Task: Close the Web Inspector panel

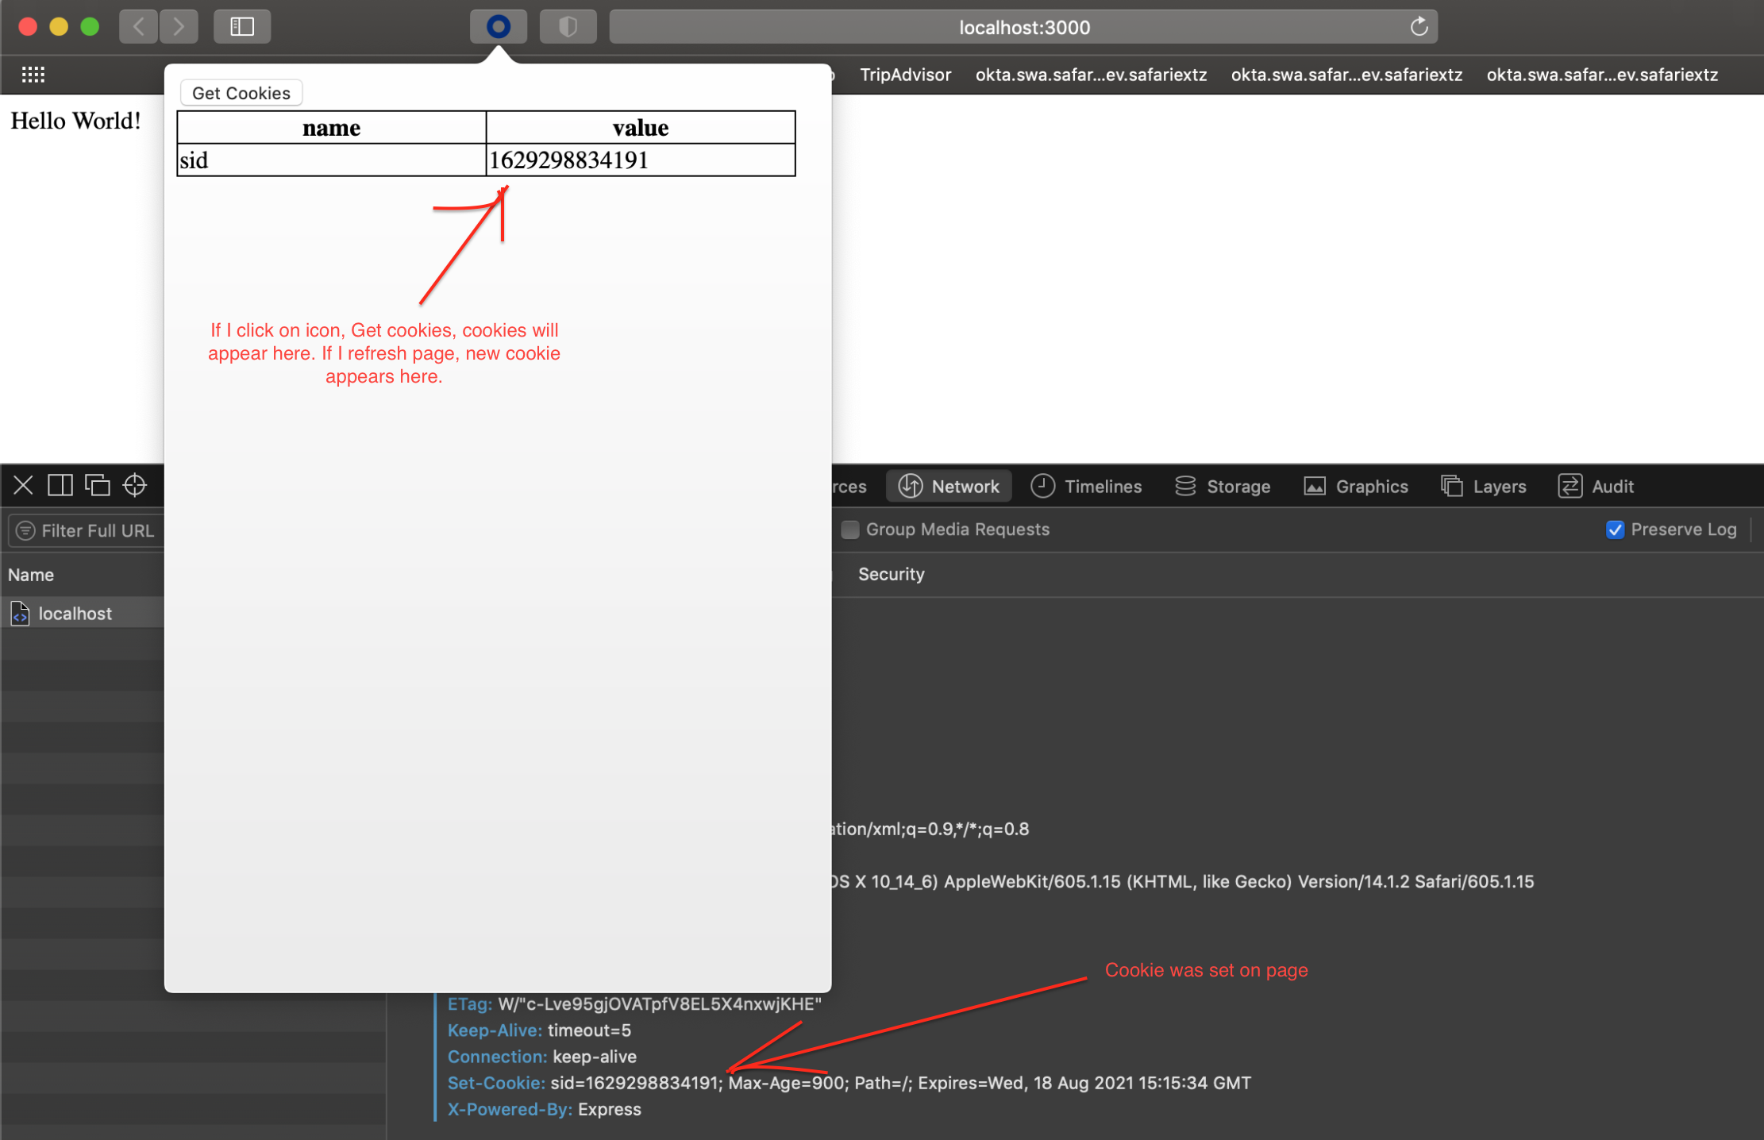Action: pos(23,485)
